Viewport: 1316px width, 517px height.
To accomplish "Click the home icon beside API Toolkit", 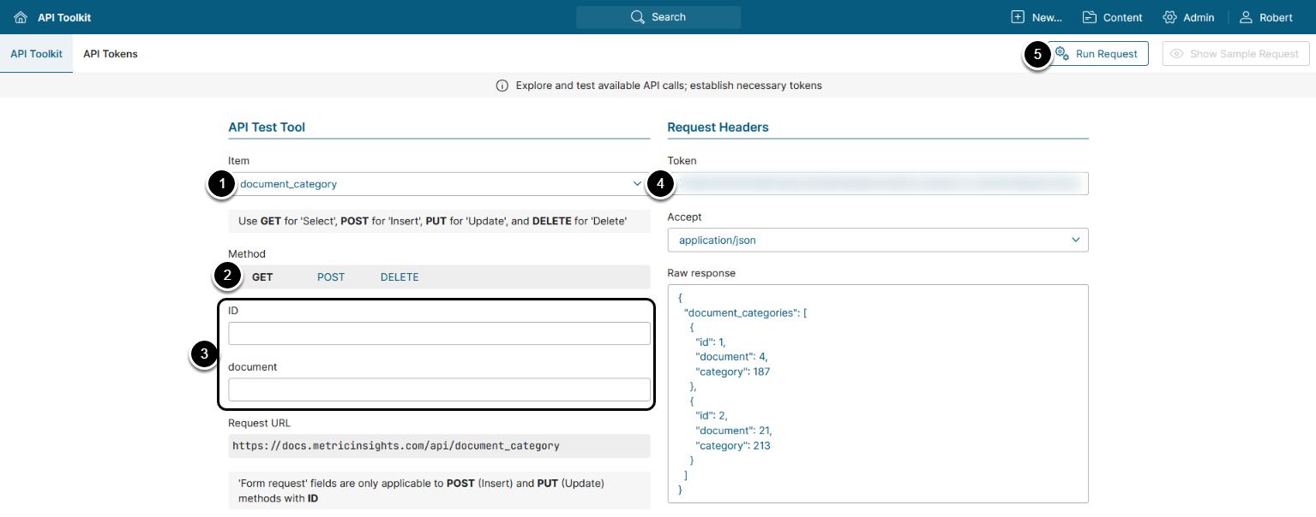I will tap(21, 17).
